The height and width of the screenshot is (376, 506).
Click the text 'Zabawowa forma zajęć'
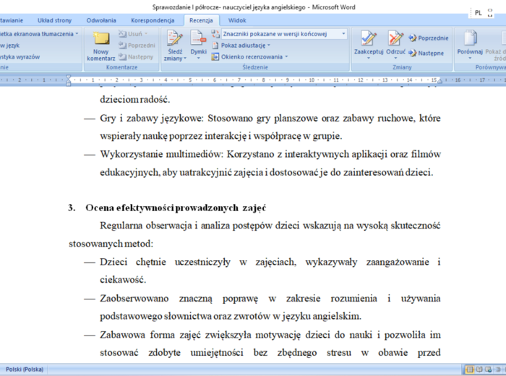150,335
